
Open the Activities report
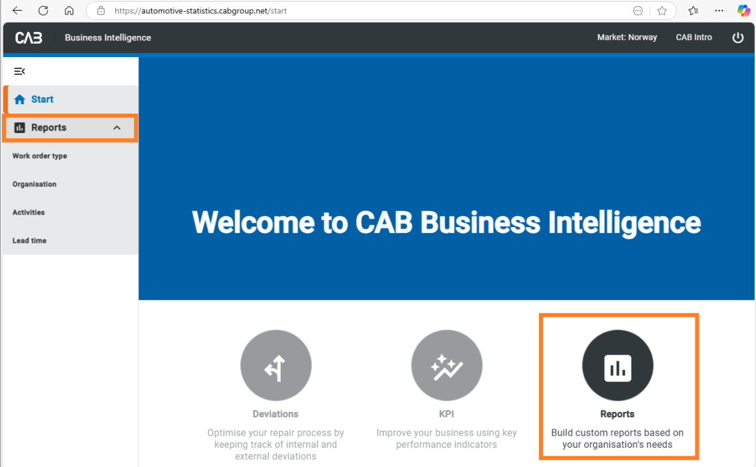29,213
